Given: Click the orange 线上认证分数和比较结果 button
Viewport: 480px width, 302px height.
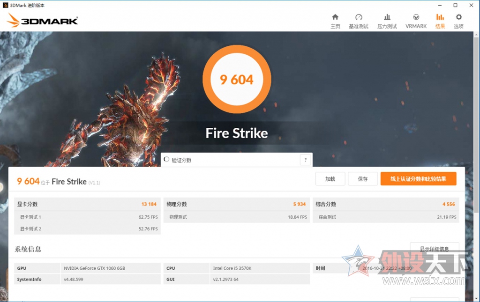Looking at the screenshot, I should pos(418,179).
